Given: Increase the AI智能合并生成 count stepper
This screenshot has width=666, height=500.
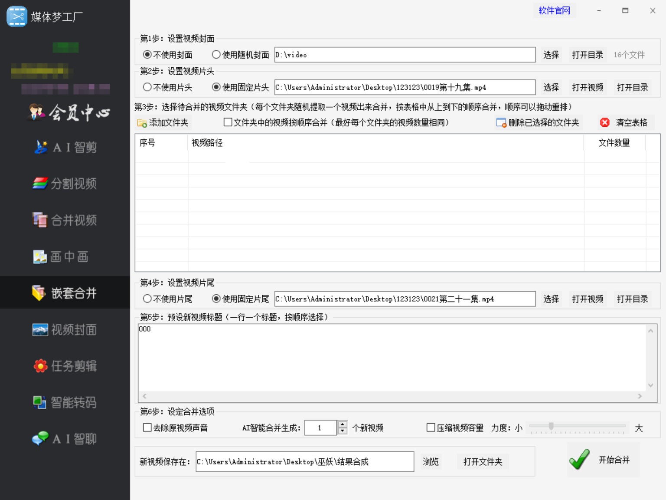Looking at the screenshot, I should pyautogui.click(x=343, y=424).
